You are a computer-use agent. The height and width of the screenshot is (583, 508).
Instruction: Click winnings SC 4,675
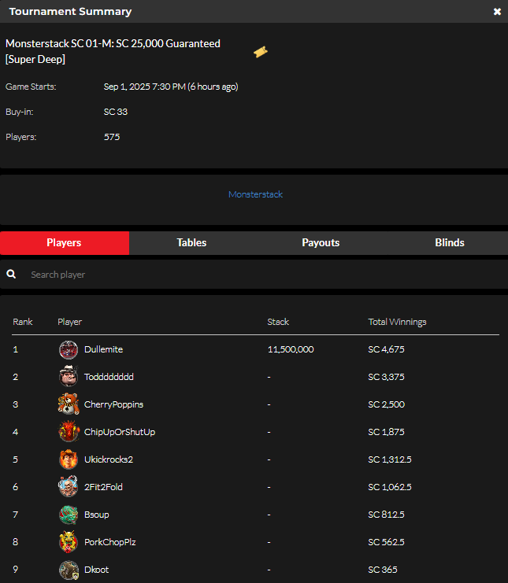tap(386, 349)
